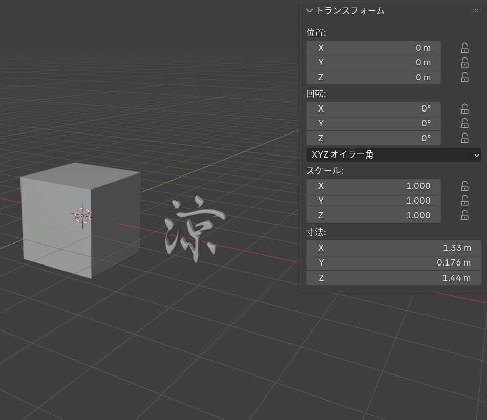The width and height of the screenshot is (487, 420).
Task: Open the XYZ オイラー角 rotation mode dropdown
Action: click(x=393, y=154)
